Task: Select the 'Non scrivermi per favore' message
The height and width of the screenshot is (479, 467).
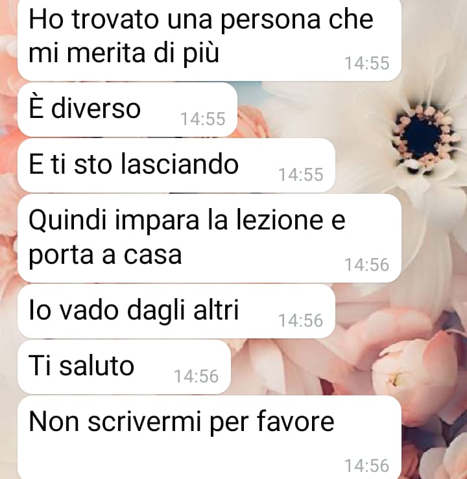Action: click(210, 437)
